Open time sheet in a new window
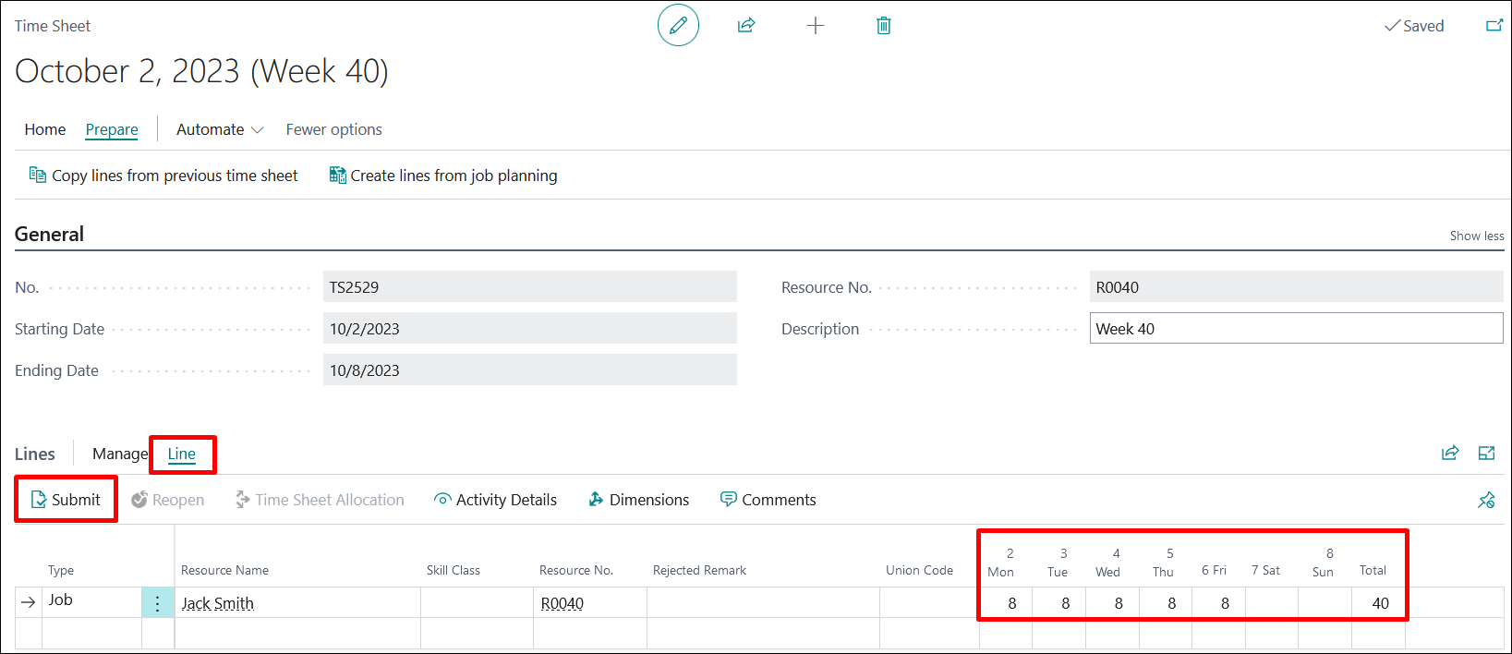 point(1494,26)
